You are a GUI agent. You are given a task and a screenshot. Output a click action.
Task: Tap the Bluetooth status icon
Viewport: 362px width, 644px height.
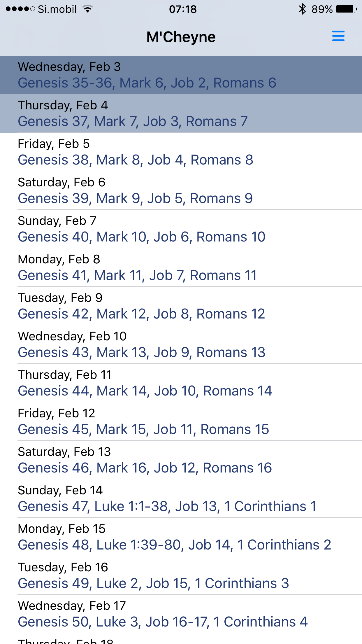302,9
